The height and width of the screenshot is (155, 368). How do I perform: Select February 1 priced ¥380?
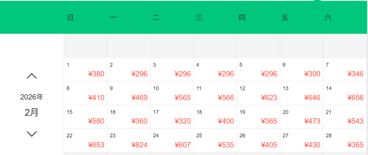(x=85, y=70)
